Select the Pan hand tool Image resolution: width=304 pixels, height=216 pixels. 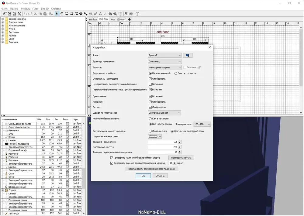coord(62,14)
